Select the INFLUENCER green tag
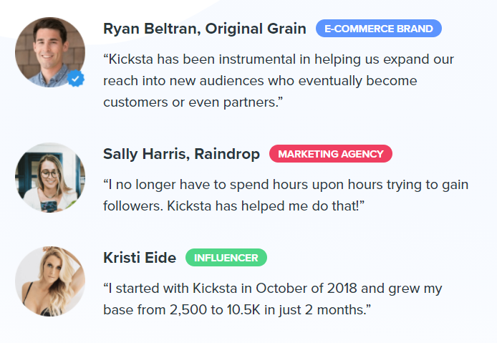 click(x=226, y=258)
